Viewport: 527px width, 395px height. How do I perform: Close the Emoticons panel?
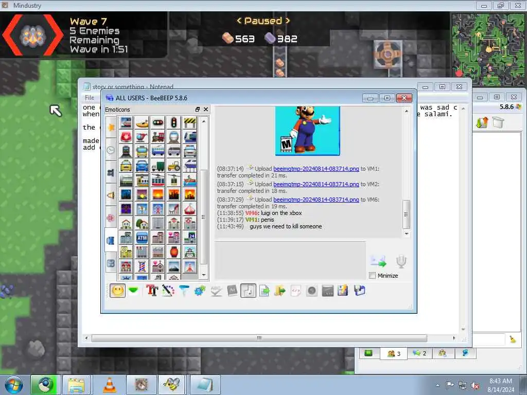pos(206,110)
